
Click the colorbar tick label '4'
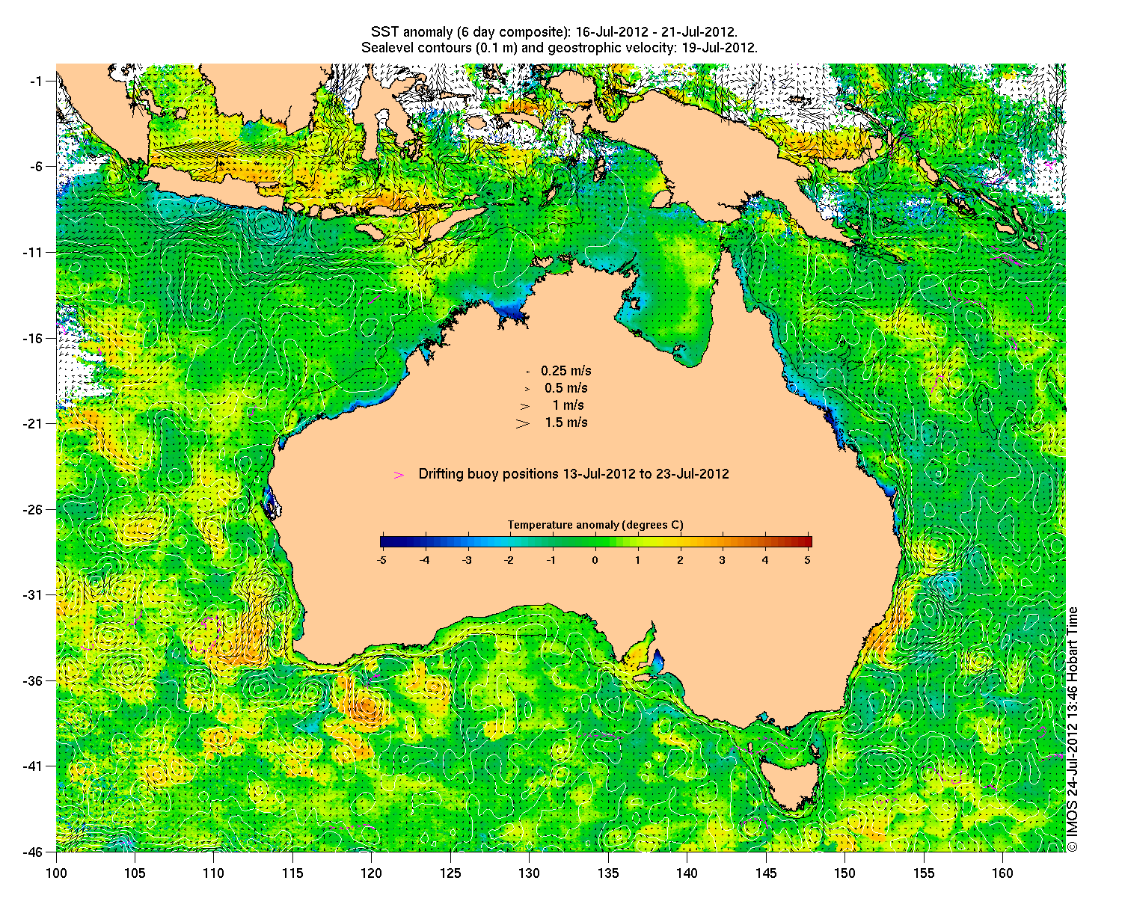coord(765,559)
